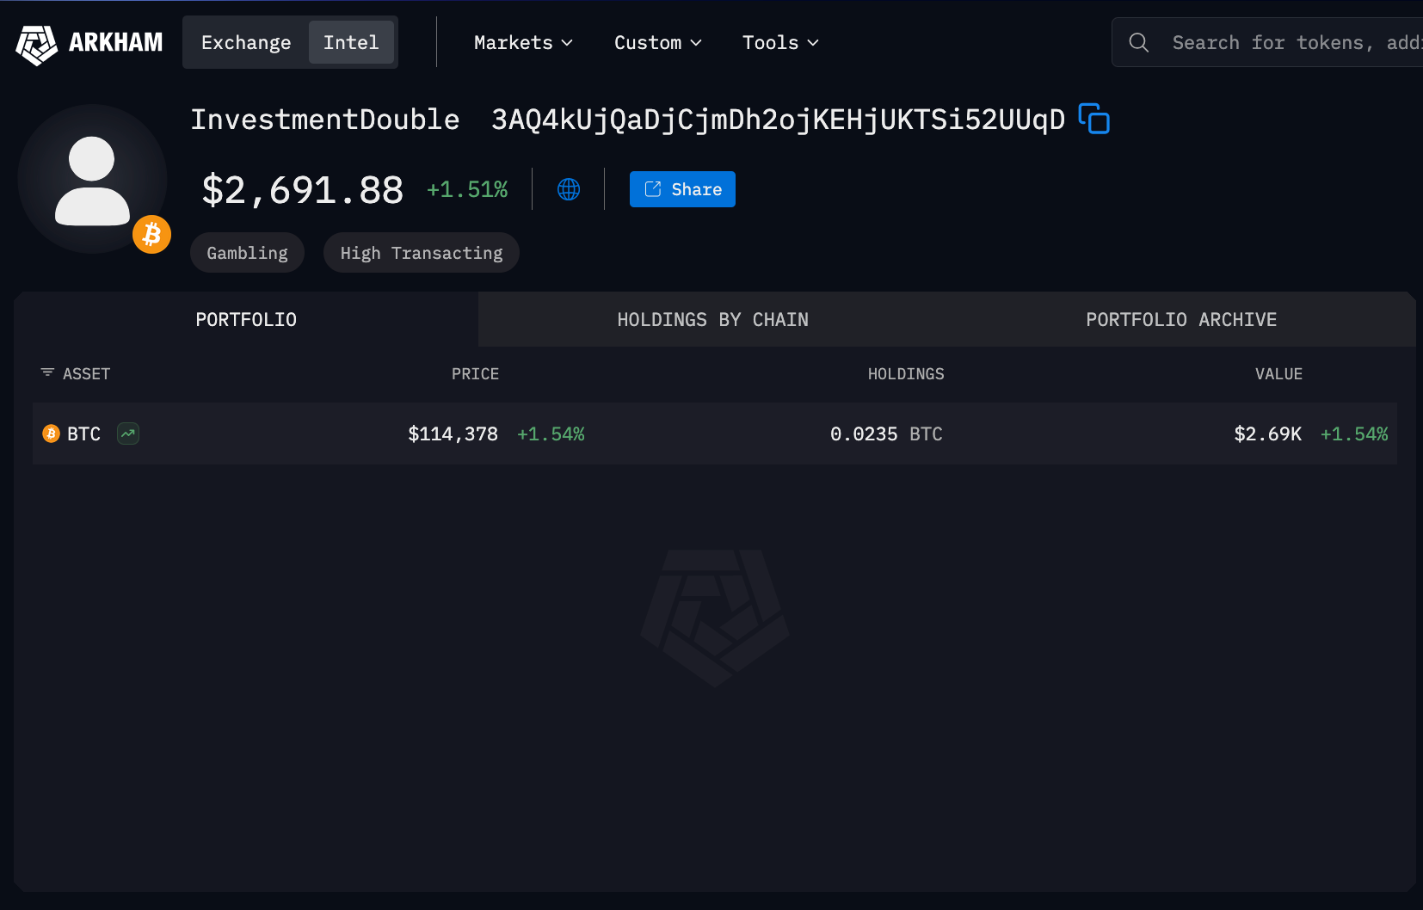Click the asset filter icon

(x=47, y=372)
